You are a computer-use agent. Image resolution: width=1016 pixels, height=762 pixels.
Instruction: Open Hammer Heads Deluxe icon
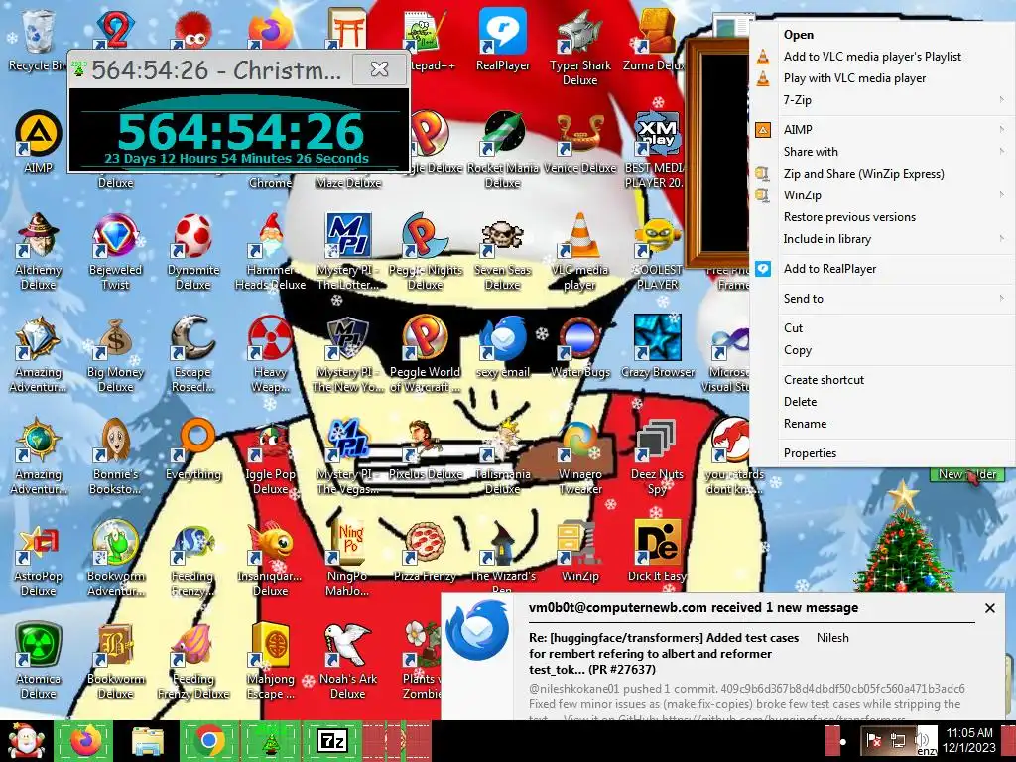click(x=270, y=251)
